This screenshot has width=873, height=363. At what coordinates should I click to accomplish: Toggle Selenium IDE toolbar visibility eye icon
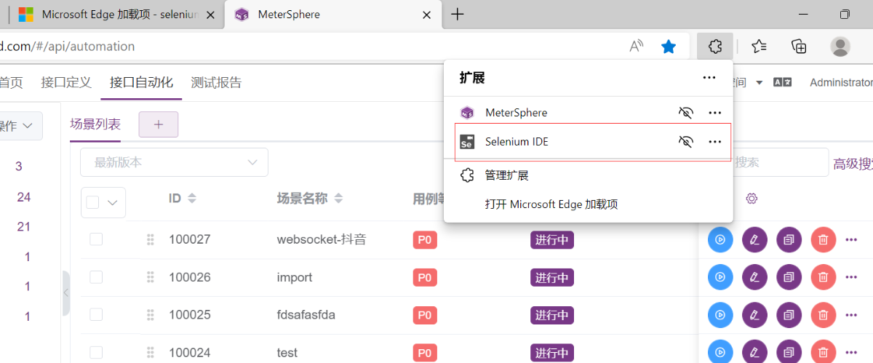point(685,142)
